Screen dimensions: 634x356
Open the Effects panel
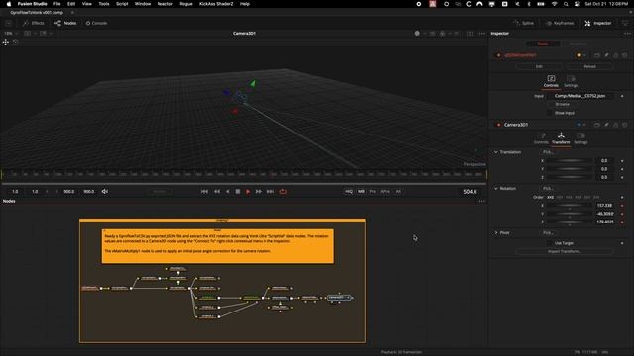tap(34, 23)
